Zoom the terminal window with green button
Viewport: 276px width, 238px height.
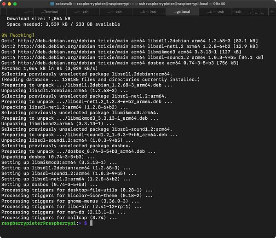[x=15, y=4]
